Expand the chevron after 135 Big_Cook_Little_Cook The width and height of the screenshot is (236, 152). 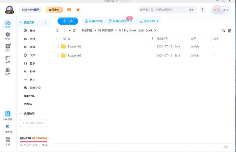(155, 31)
